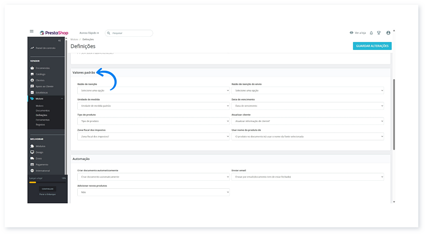The height and width of the screenshot is (235, 426).
Task: Click the Guardar Alterações button
Action: pos(372,46)
